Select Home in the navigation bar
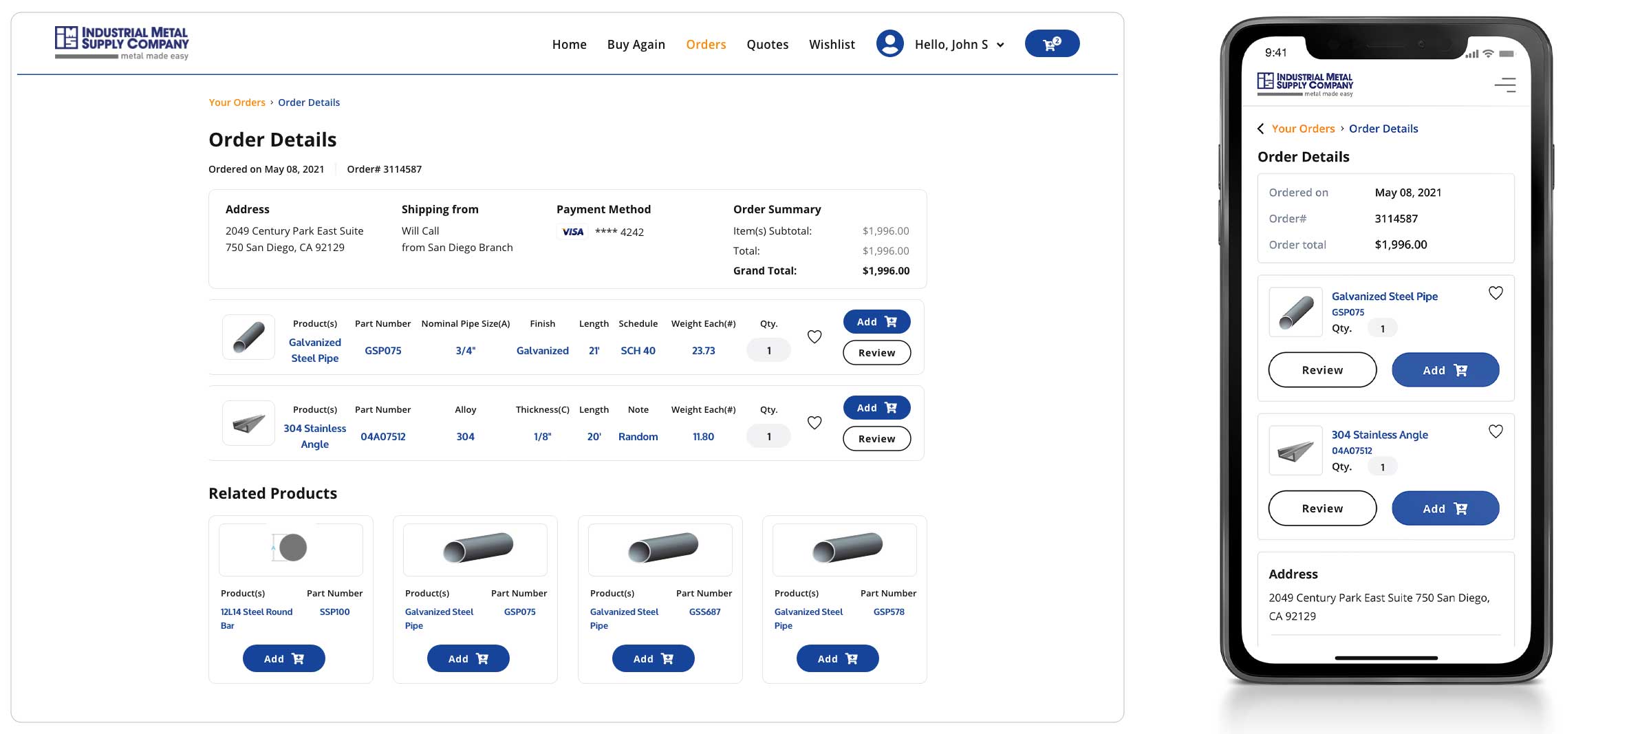Screen dimensions: 1651x734 (569, 44)
